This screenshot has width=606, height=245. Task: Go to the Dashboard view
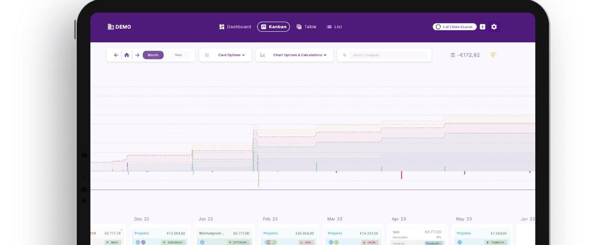(x=235, y=27)
